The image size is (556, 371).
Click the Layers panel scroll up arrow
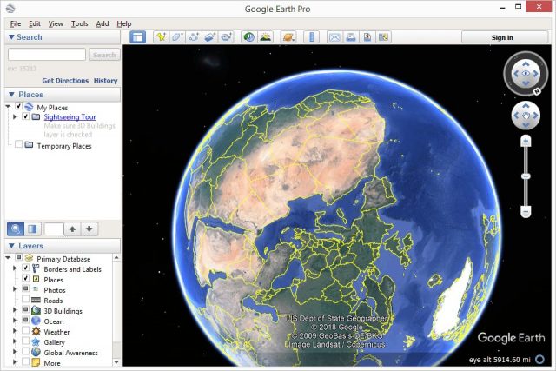pos(116,257)
